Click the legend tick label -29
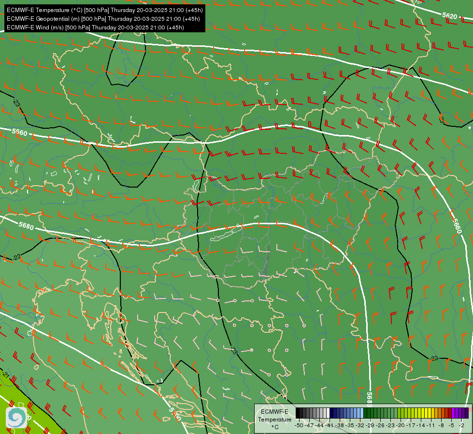Viewport: 473px width, 434px height. 370,426
